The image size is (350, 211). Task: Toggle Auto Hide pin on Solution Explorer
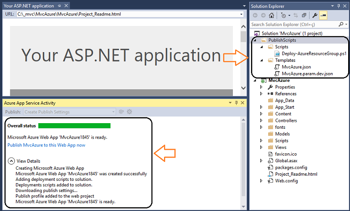339,6
